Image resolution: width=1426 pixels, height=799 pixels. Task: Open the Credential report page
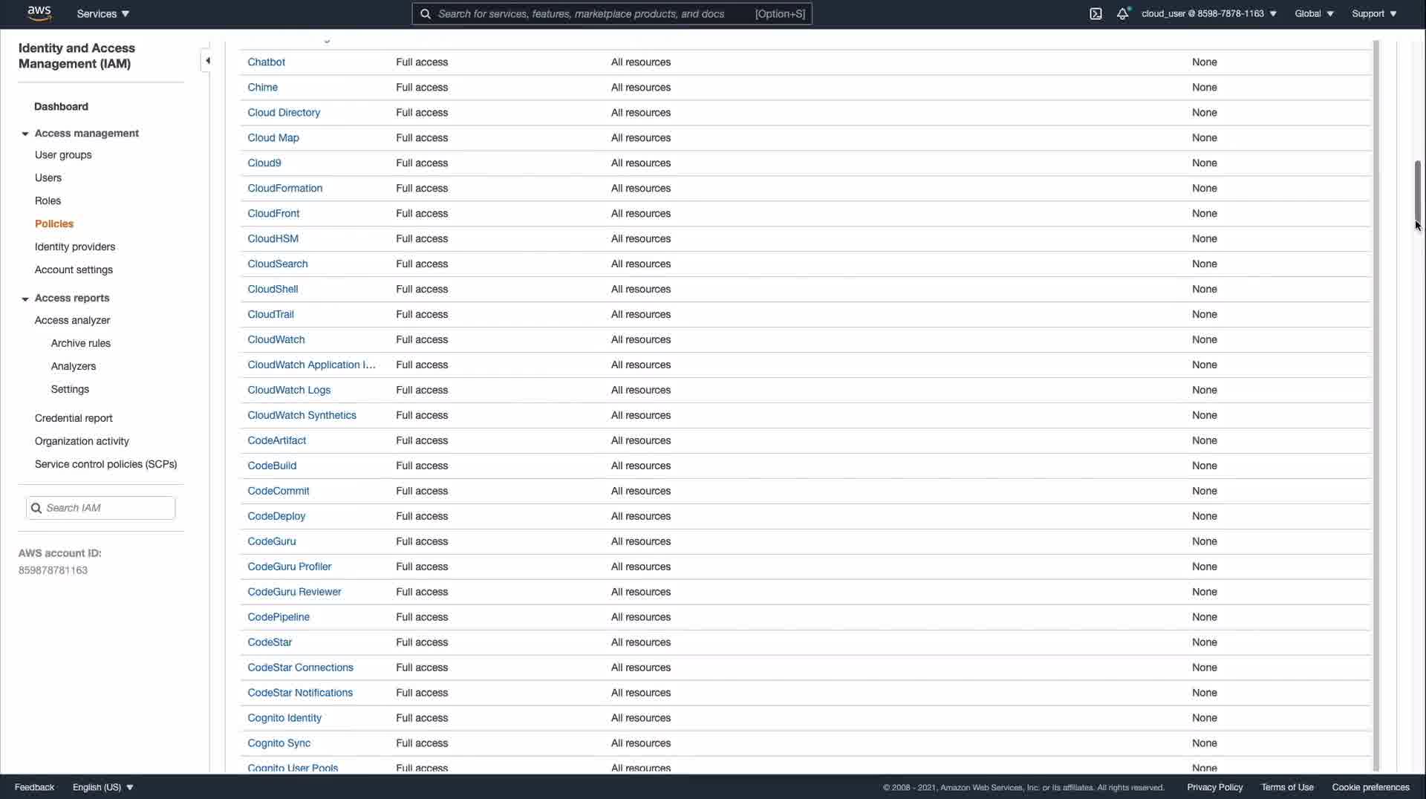click(x=74, y=418)
